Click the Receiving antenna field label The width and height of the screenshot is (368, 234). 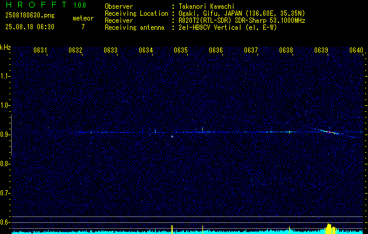(135, 27)
